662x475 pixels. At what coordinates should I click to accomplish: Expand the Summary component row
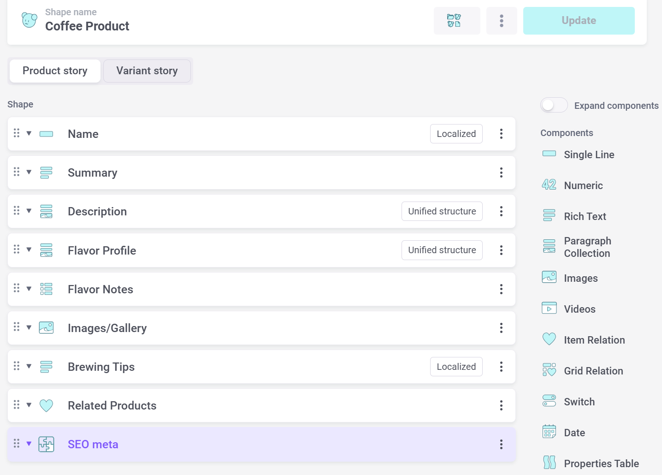click(29, 172)
